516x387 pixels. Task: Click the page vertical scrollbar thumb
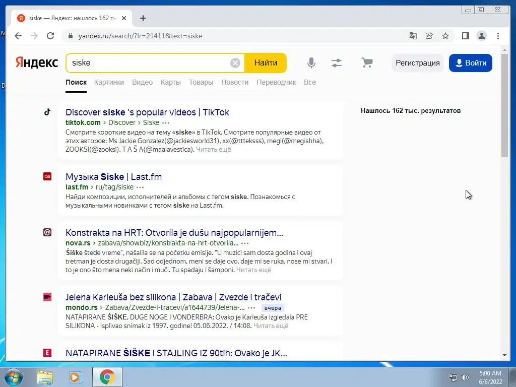click(504, 105)
